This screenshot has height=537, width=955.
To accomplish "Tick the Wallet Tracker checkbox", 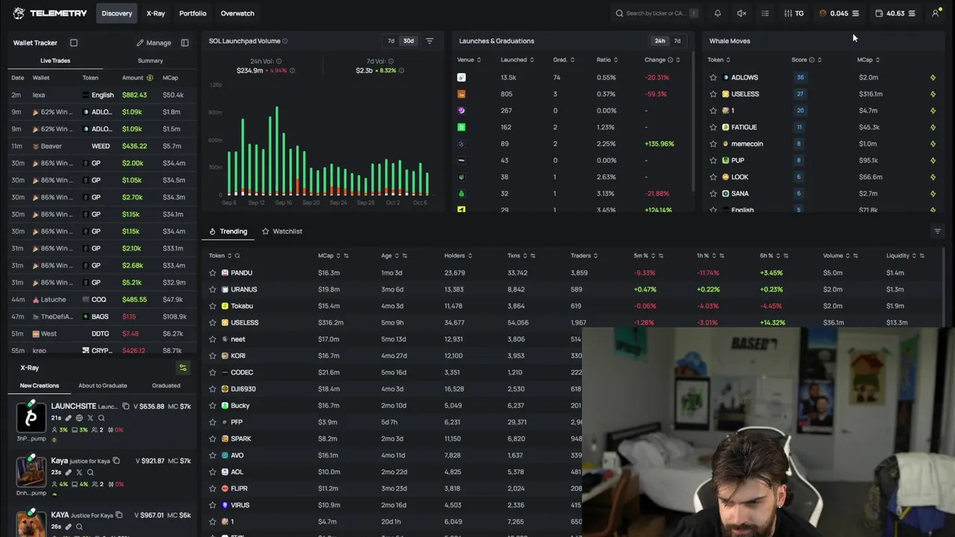I will [74, 43].
